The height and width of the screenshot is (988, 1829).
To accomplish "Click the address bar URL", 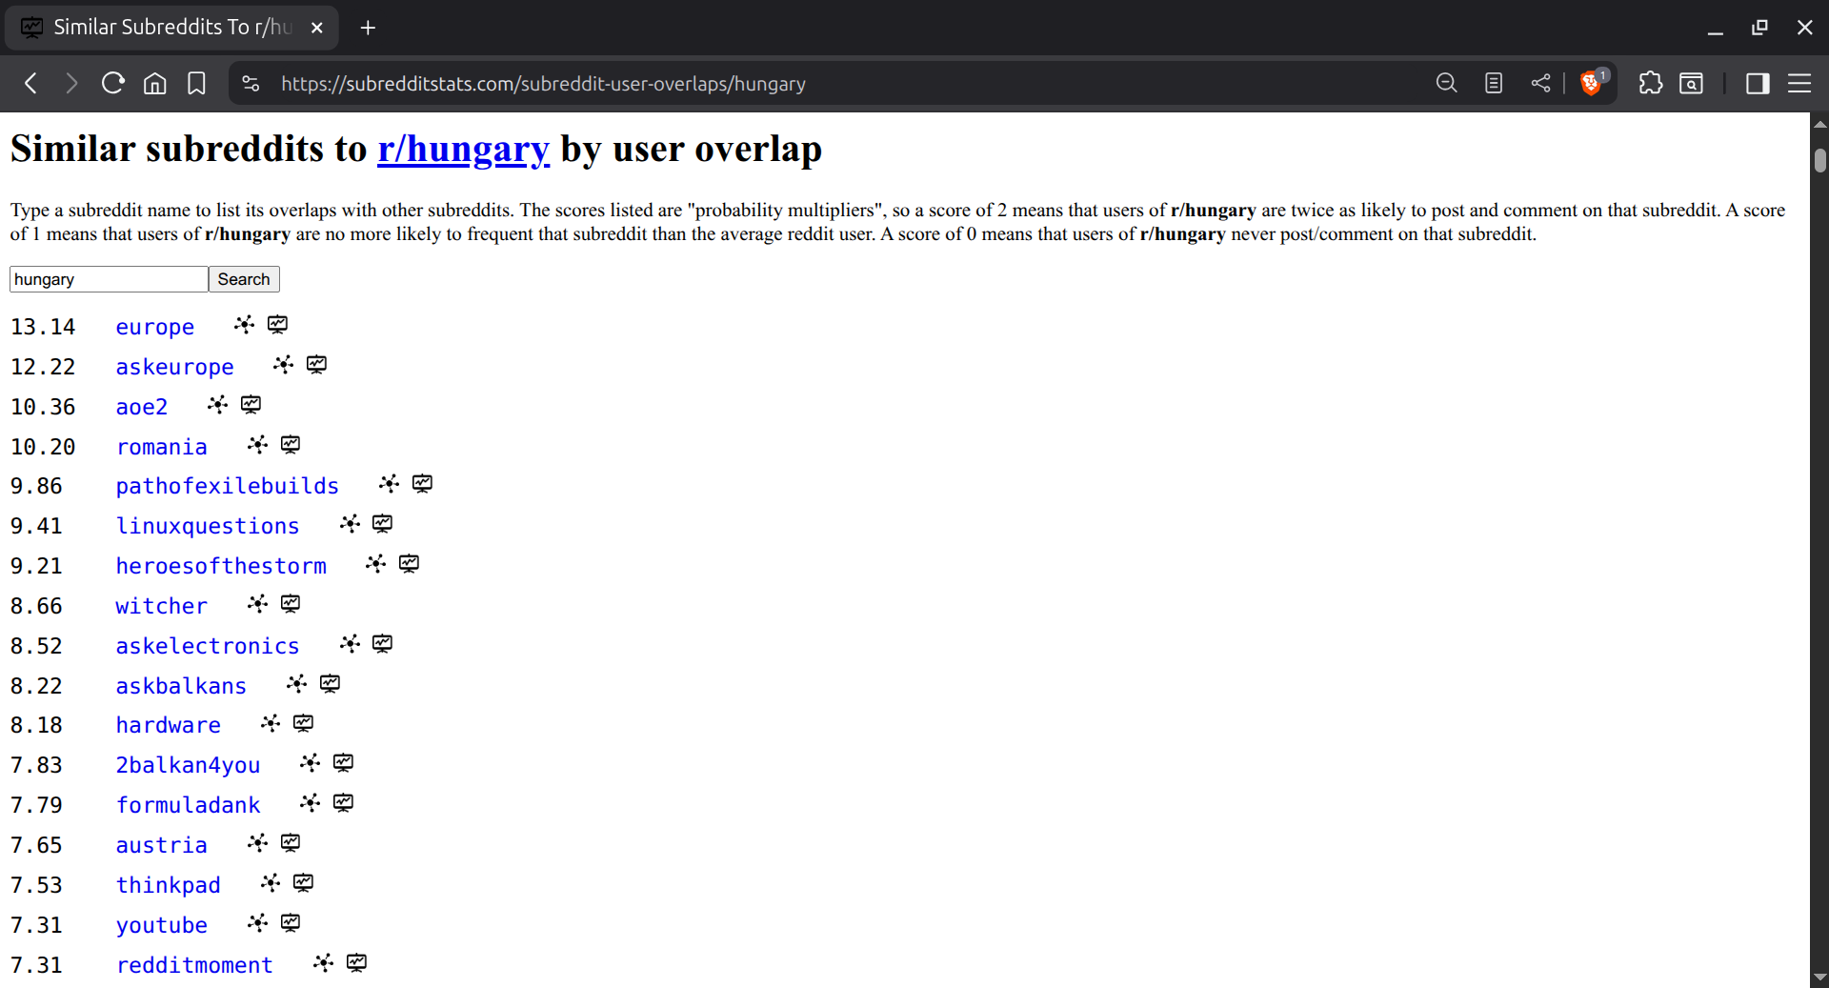I will point(543,84).
